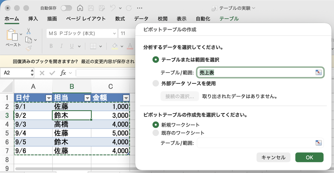Click the Font Color A icon

click(x=130, y=46)
